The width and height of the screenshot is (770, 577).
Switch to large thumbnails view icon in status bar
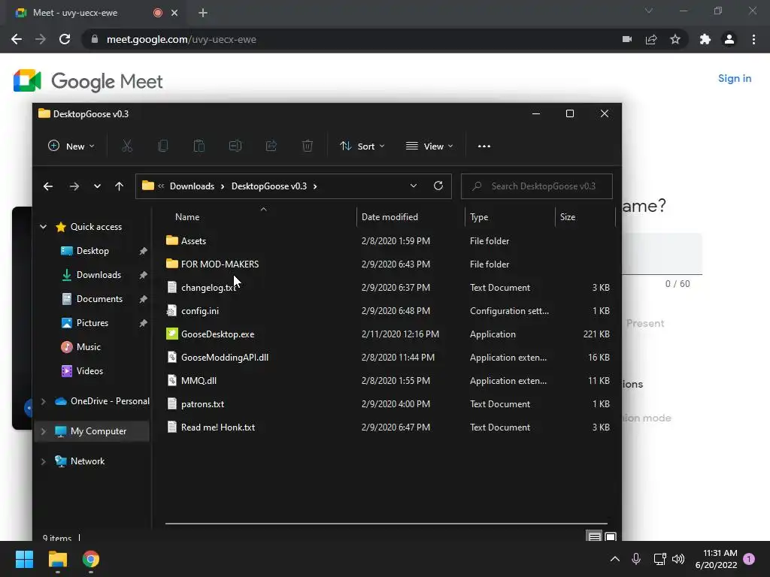coord(611,536)
